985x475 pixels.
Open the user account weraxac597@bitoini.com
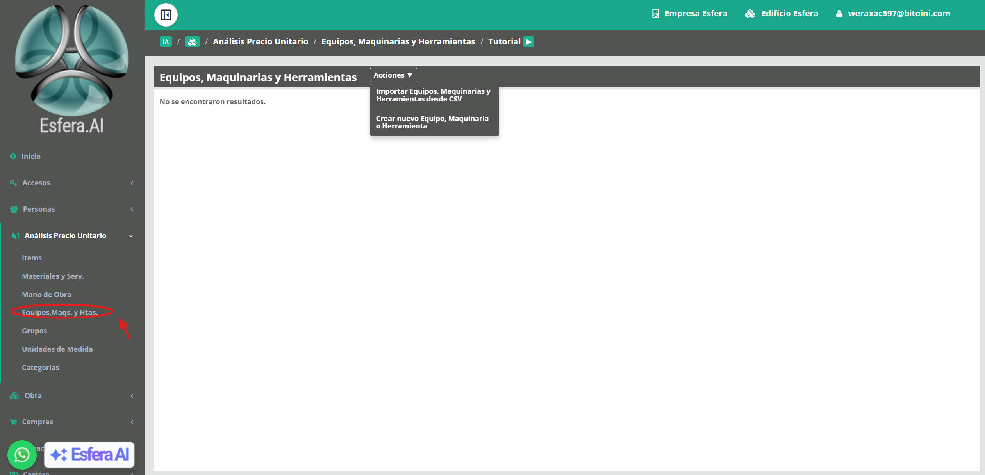893,14
